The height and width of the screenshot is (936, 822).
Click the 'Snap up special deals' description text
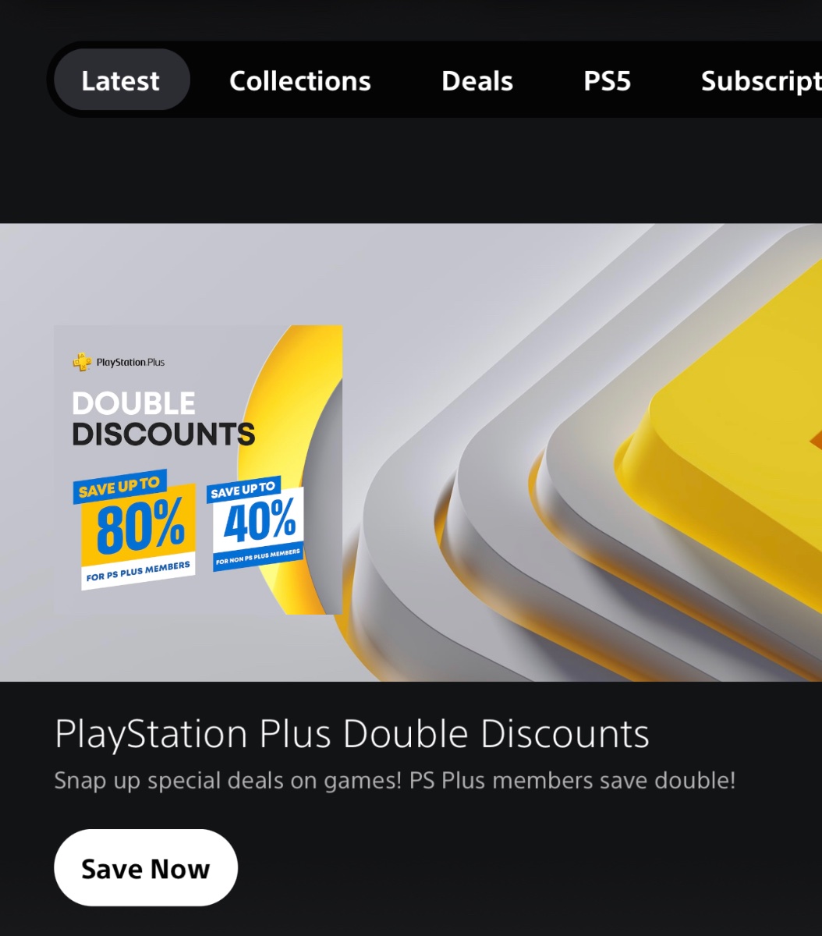pyautogui.click(x=395, y=781)
